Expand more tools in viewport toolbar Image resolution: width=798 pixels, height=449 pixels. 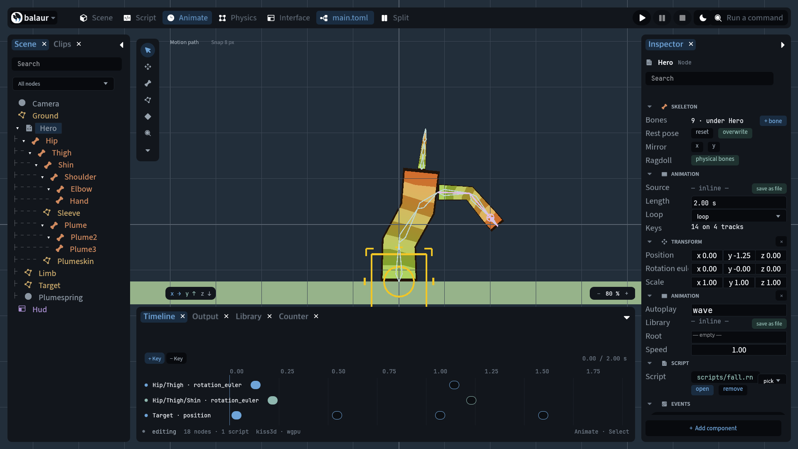click(x=148, y=150)
